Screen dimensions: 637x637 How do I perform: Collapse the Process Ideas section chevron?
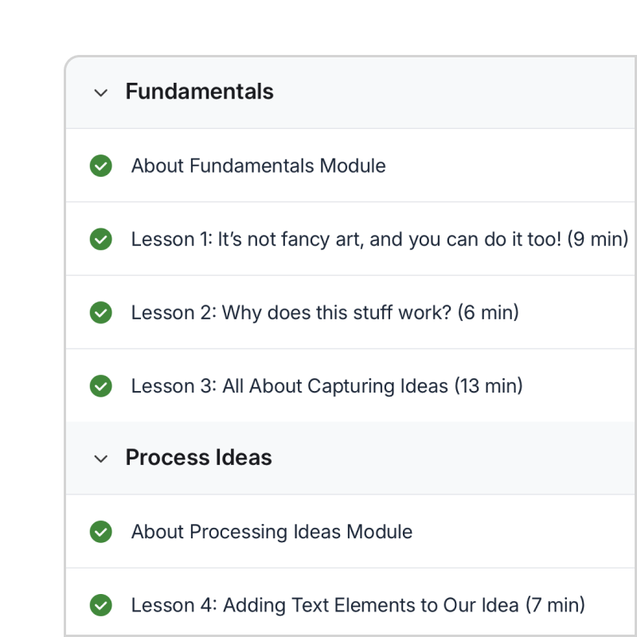(x=100, y=459)
